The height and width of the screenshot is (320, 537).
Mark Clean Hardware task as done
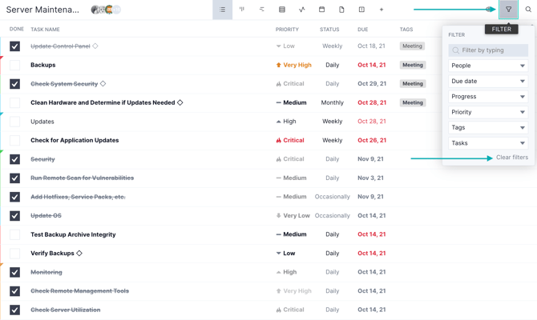coord(14,102)
